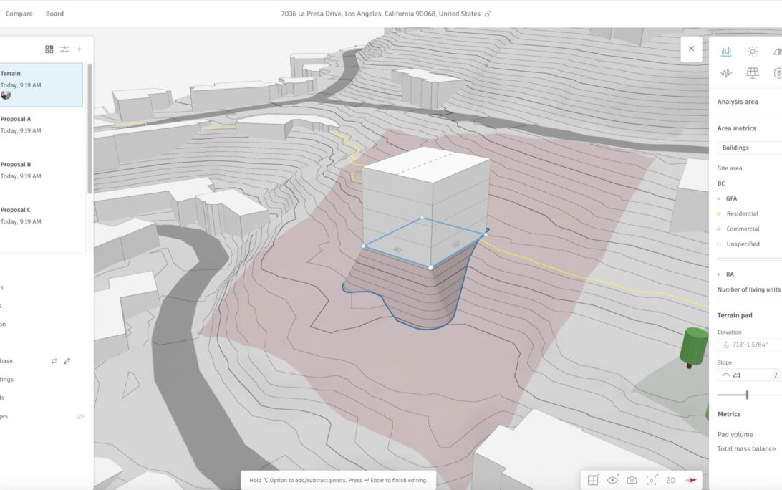Open the eye visibility options in viewport toolbar
Viewport: 782px width, 490px height.
(x=612, y=480)
